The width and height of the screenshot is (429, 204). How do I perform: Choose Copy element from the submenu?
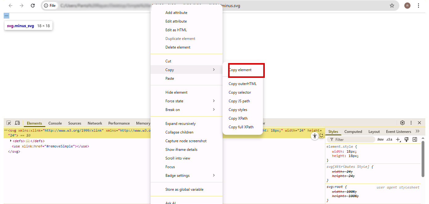coord(240,70)
